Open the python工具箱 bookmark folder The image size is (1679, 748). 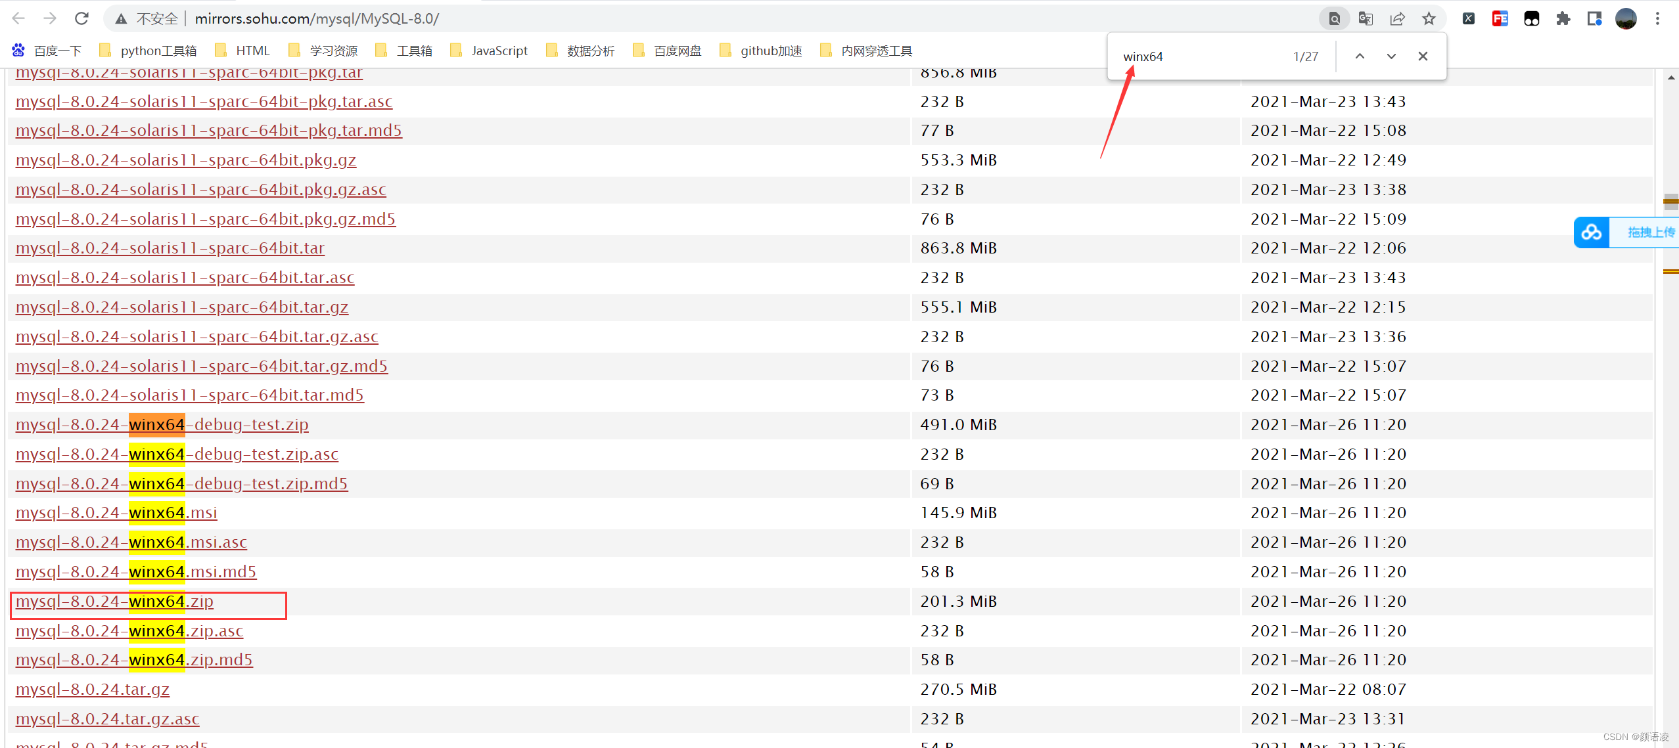tap(148, 51)
